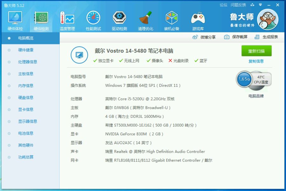Minimize the 鲁大师 window
Viewport: 286px width, 191px height.
pyautogui.click(x=269, y=5)
